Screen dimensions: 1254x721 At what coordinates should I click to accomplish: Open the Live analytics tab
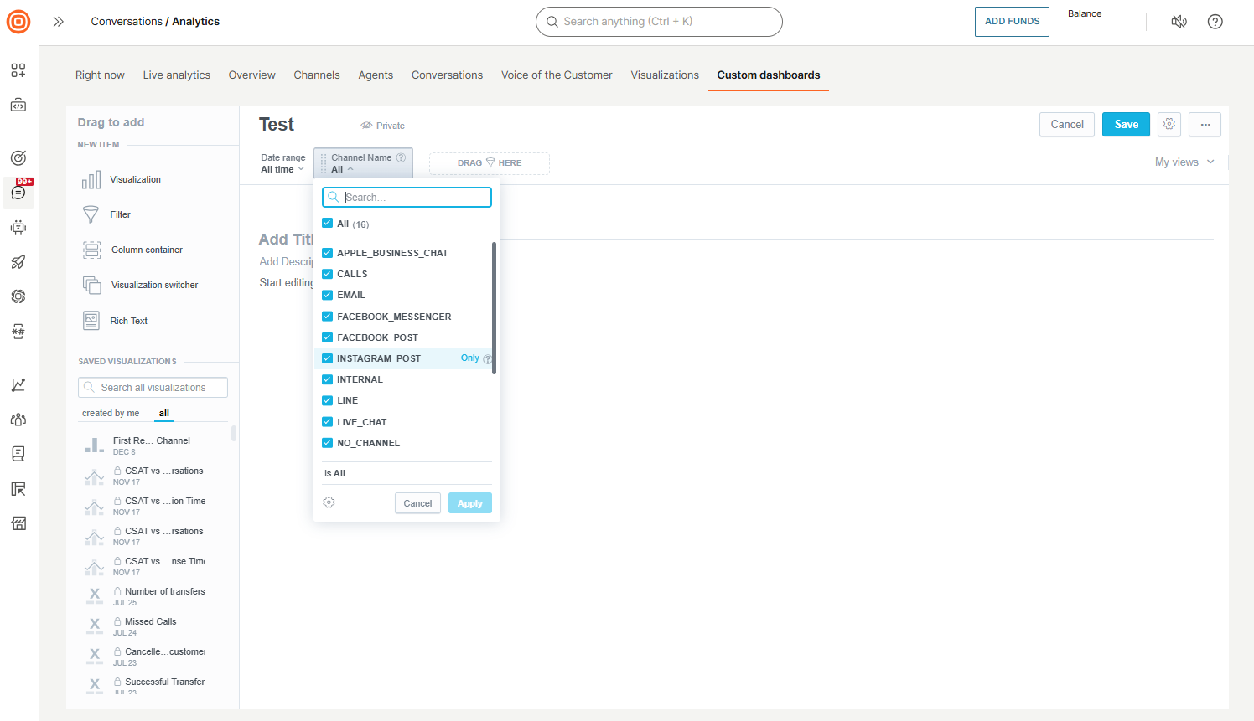(176, 75)
